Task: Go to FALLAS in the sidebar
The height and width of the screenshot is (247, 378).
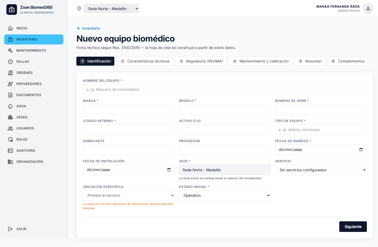Action: pyautogui.click(x=34, y=62)
